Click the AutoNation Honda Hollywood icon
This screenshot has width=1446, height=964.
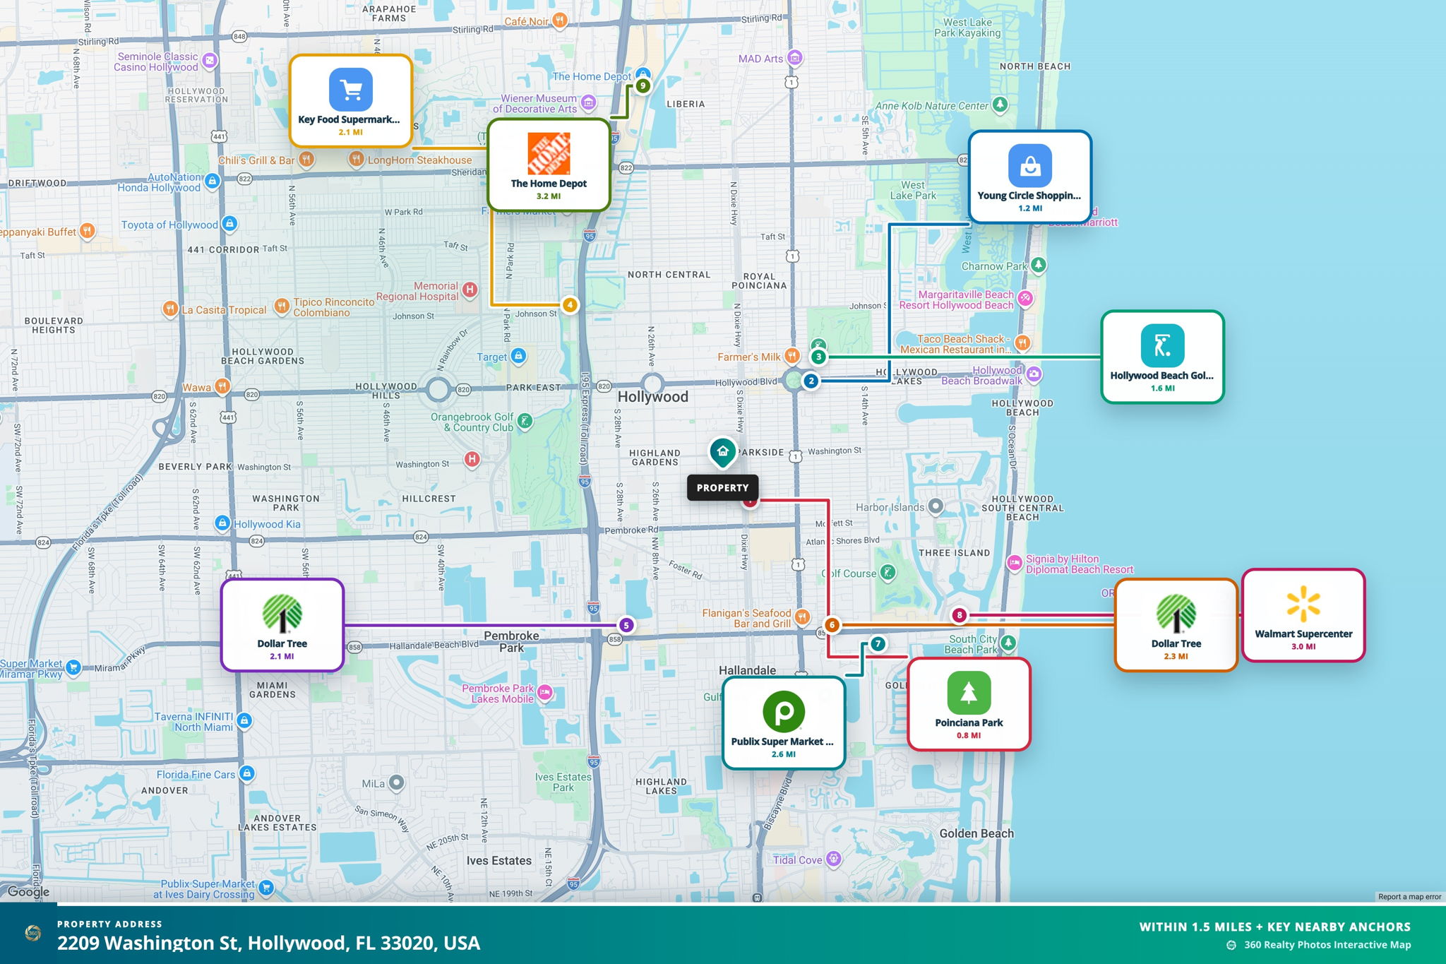(213, 181)
